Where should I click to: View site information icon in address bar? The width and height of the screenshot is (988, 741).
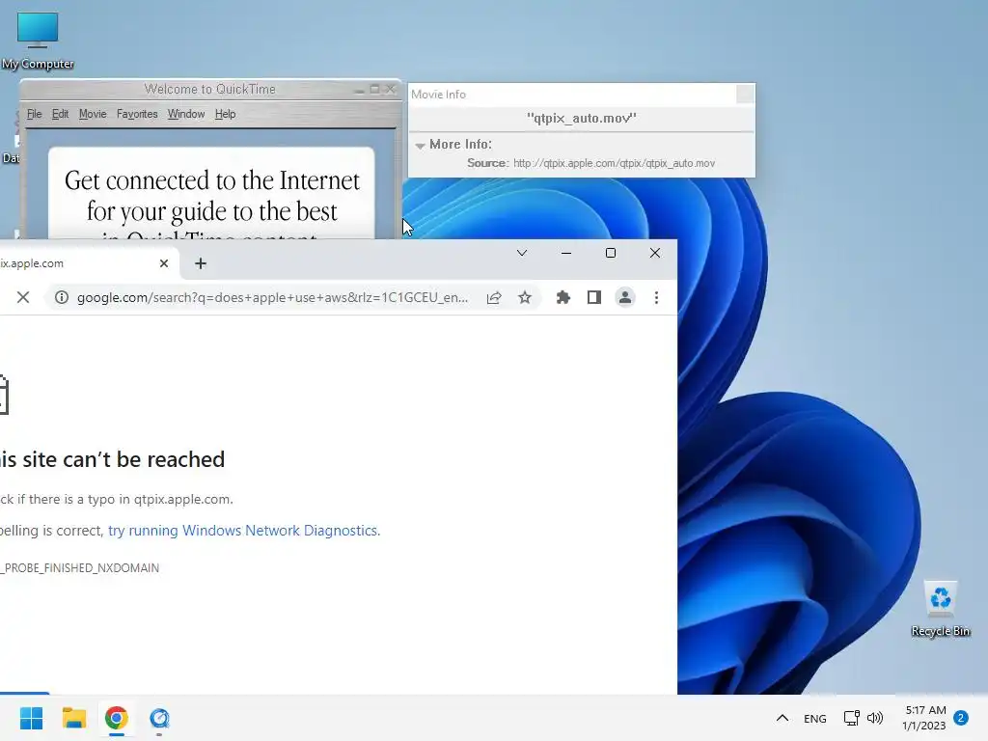point(61,297)
